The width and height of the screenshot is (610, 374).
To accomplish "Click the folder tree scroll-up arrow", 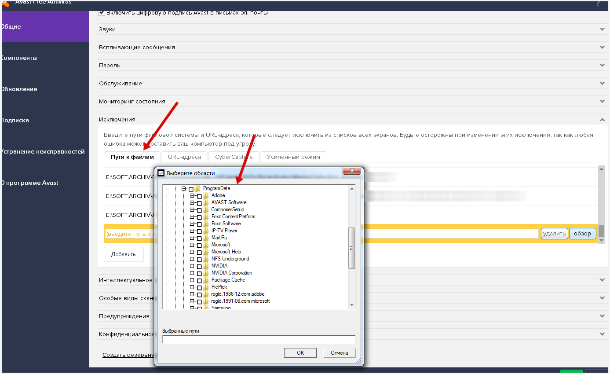I will [x=351, y=189].
